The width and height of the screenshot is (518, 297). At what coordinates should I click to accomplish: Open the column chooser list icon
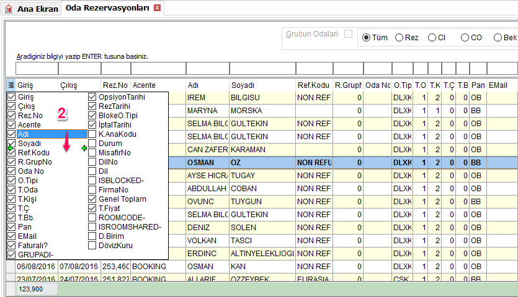tap(11, 85)
